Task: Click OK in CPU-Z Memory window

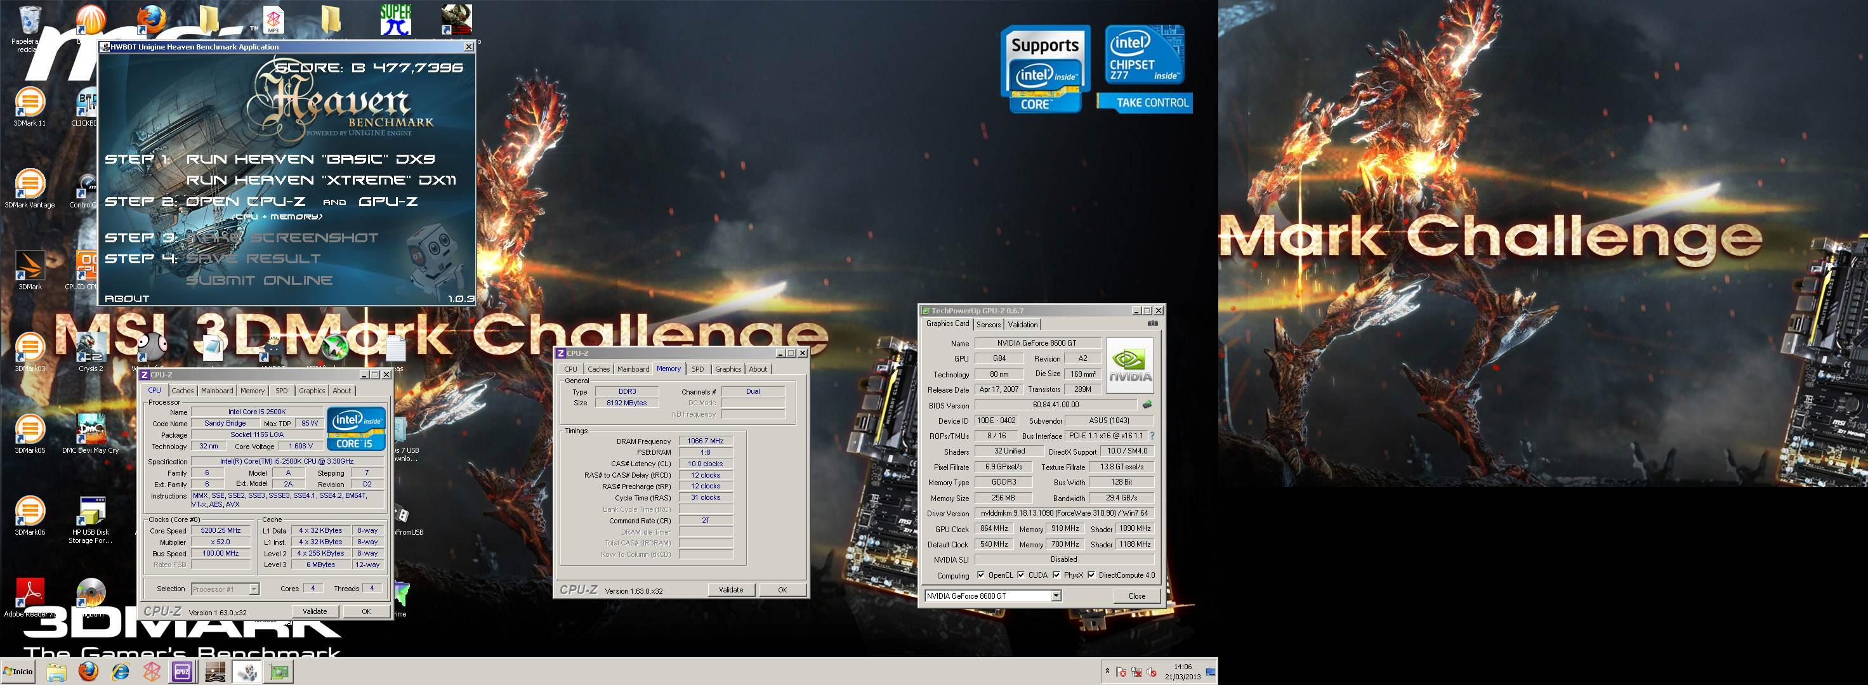Action: 782,589
